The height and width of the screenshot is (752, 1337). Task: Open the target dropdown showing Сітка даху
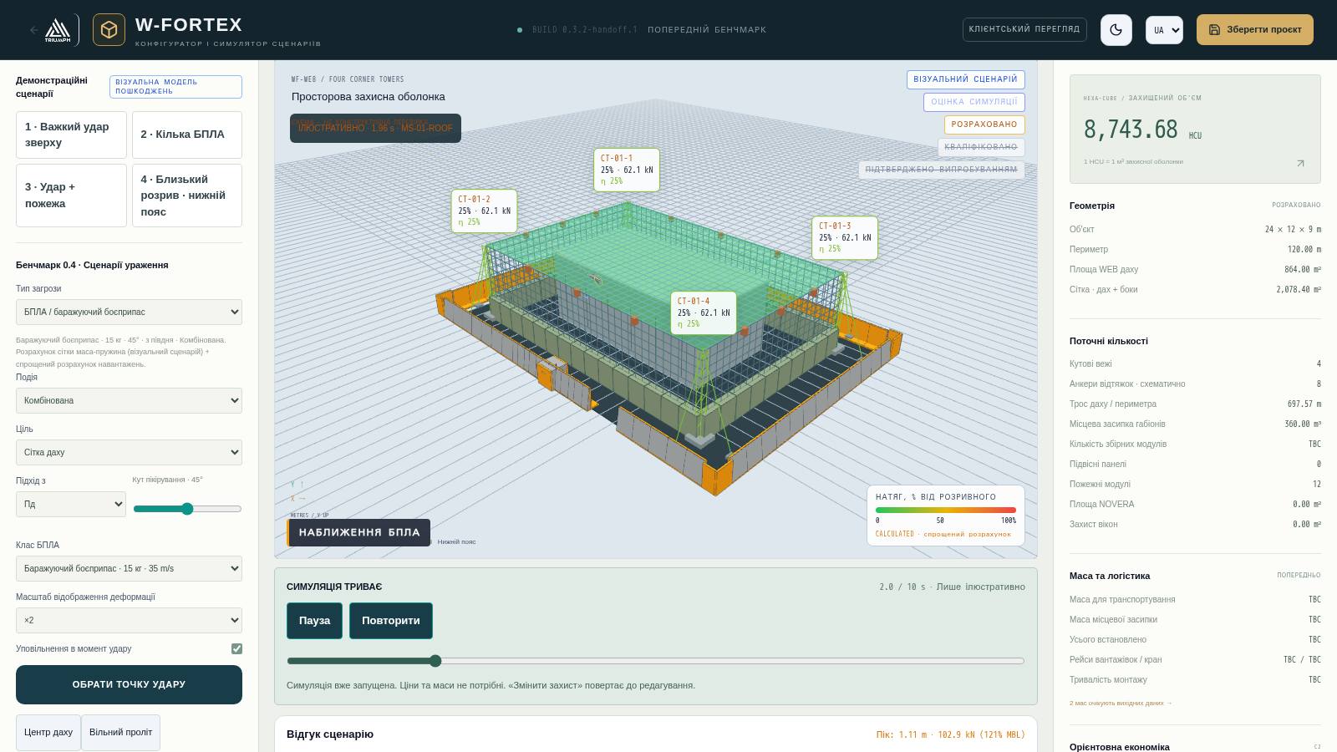coord(129,452)
